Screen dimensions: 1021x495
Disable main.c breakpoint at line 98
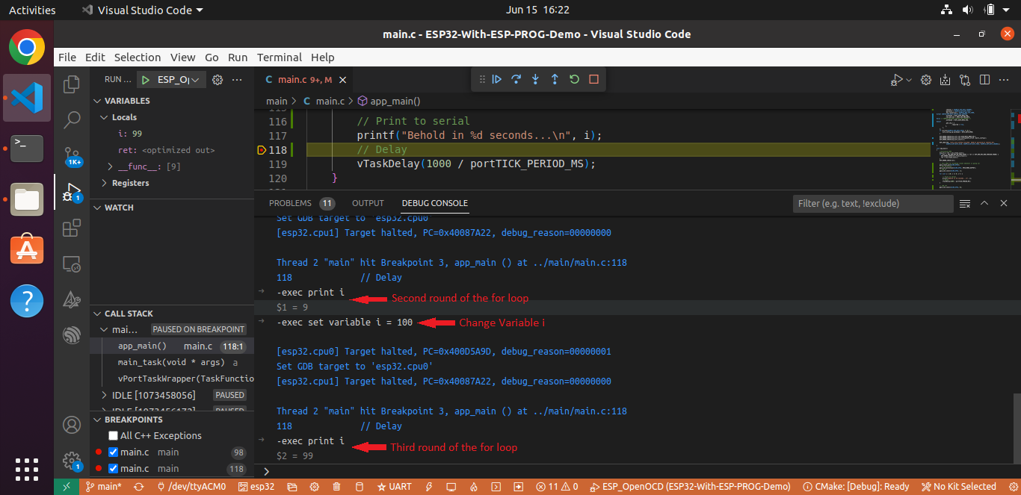[113, 452]
